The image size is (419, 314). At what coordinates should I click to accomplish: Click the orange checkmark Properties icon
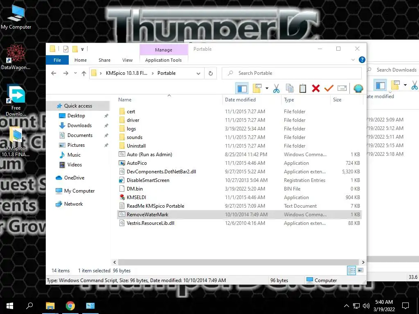coord(329,88)
